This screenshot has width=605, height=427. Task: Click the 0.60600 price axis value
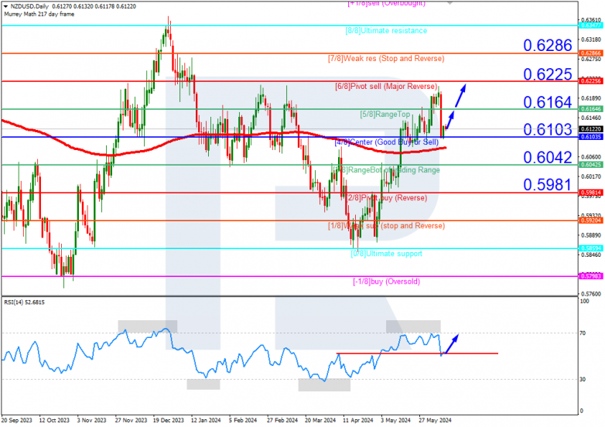tap(591, 157)
